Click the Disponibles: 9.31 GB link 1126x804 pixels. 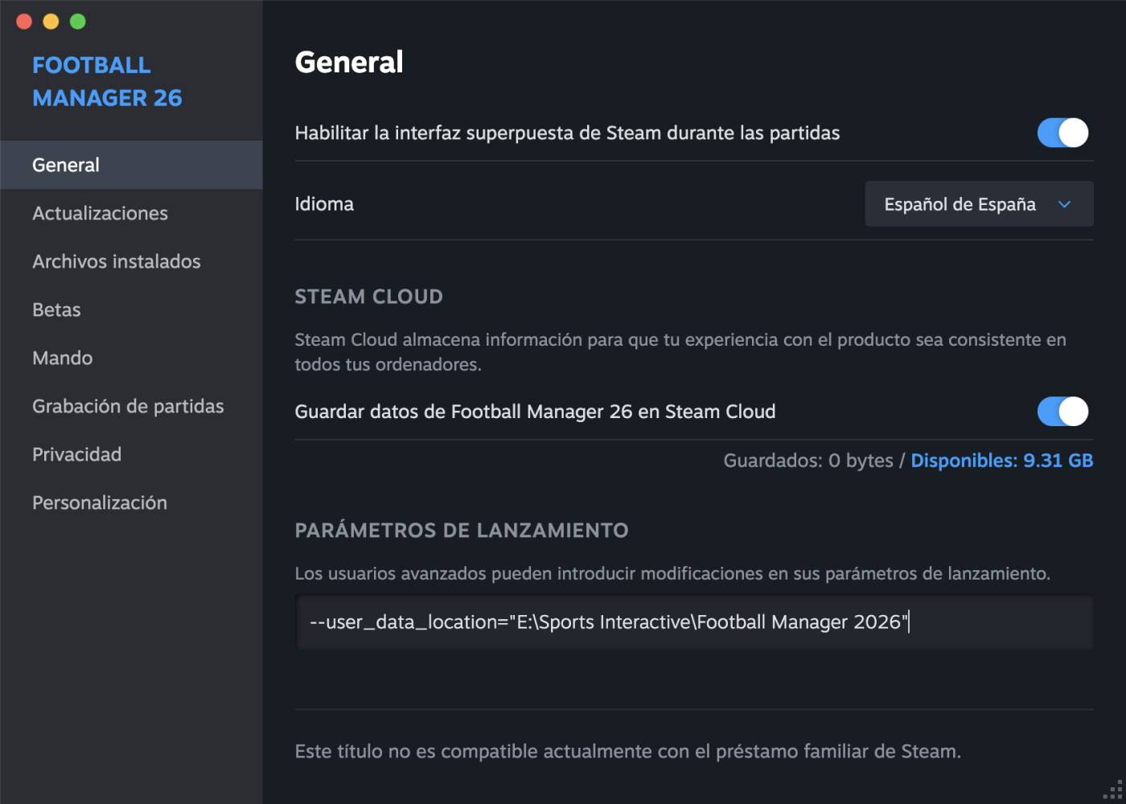pyautogui.click(x=1001, y=461)
